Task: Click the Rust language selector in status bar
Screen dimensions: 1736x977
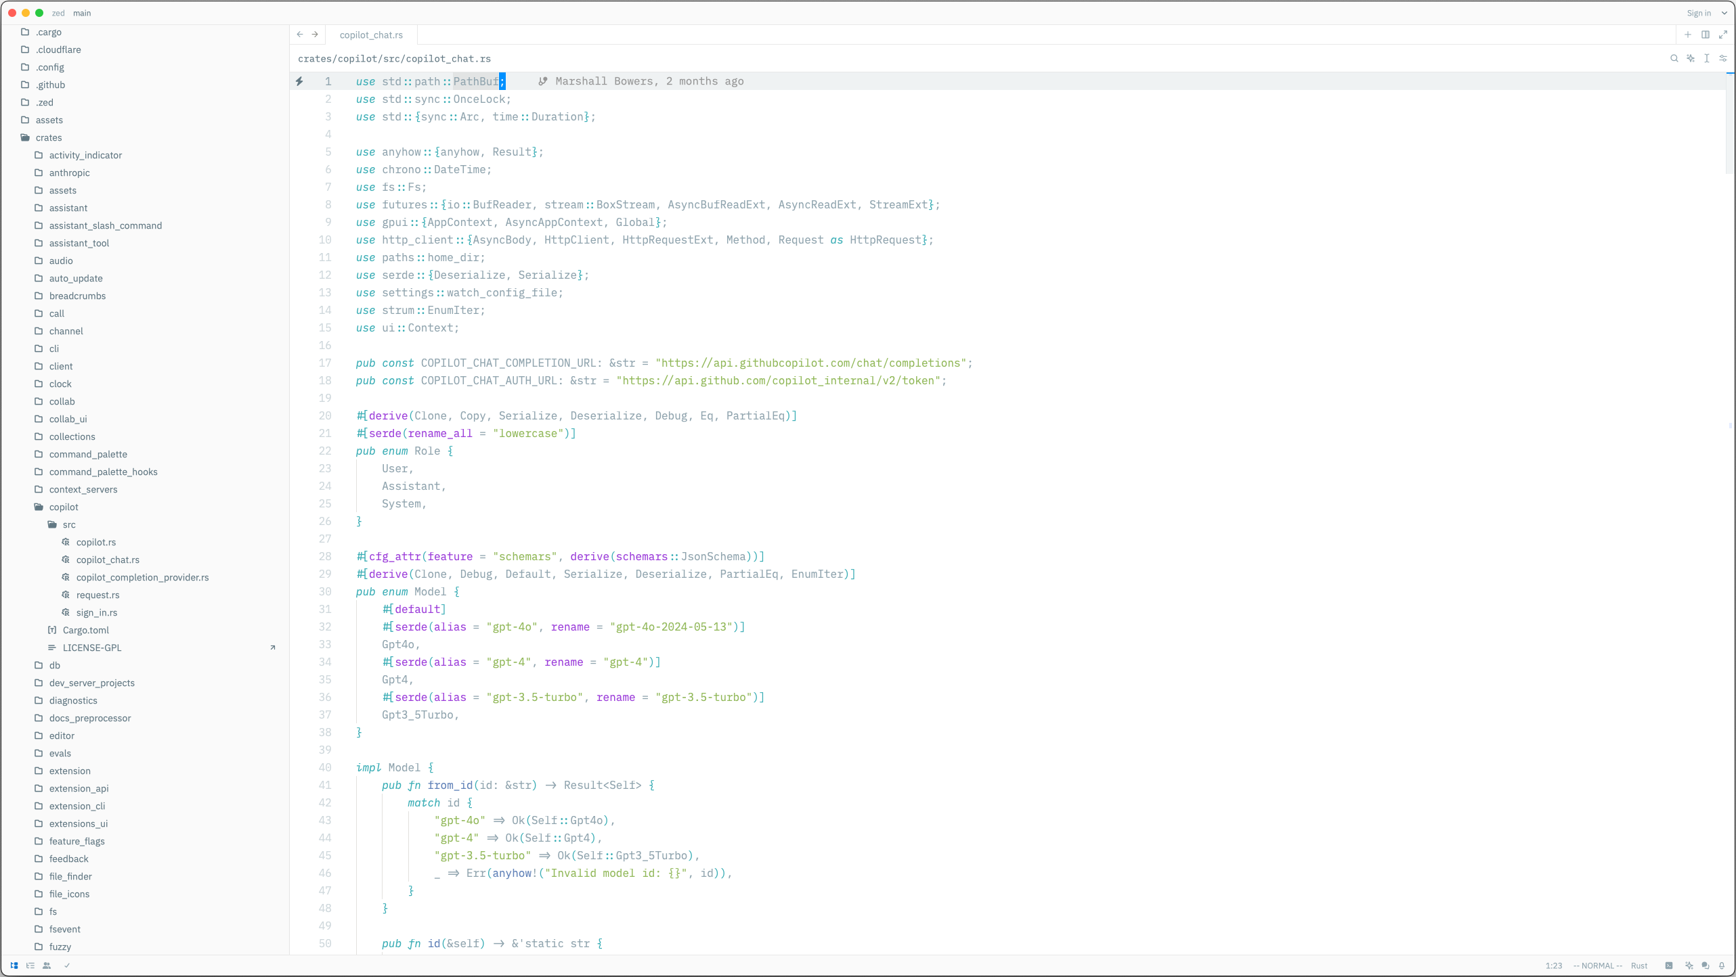Action: coord(1639,965)
